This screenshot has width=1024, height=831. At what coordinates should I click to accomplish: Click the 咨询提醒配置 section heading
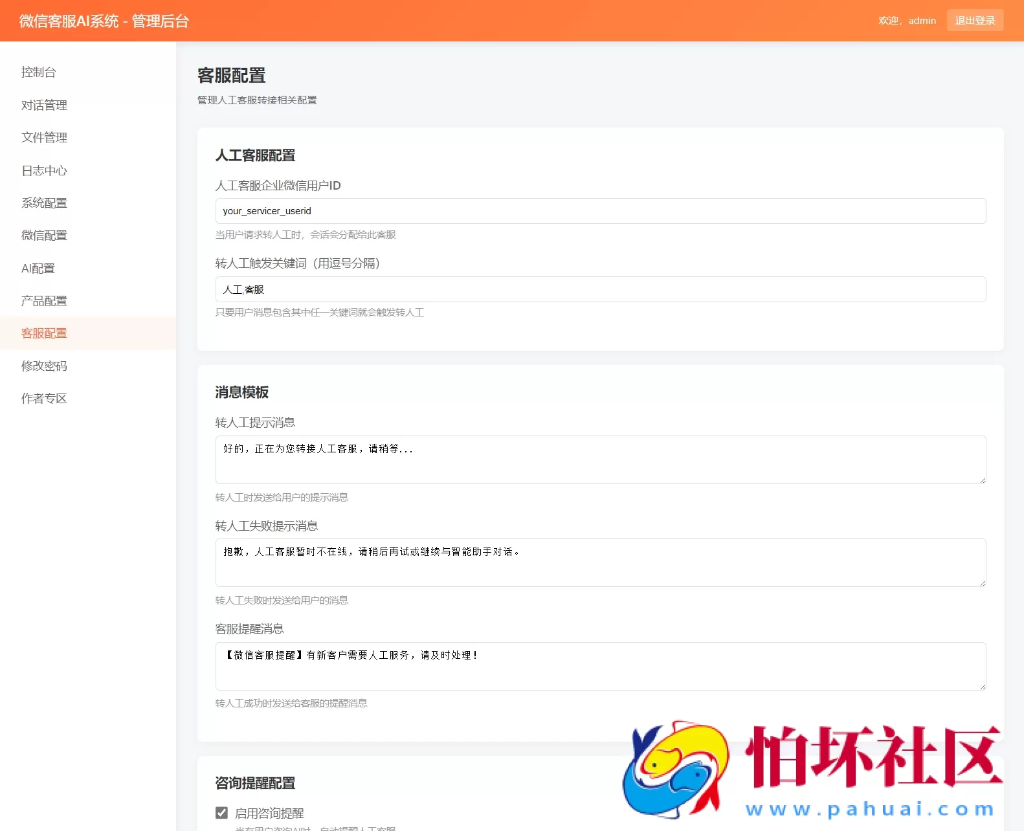[x=255, y=783]
